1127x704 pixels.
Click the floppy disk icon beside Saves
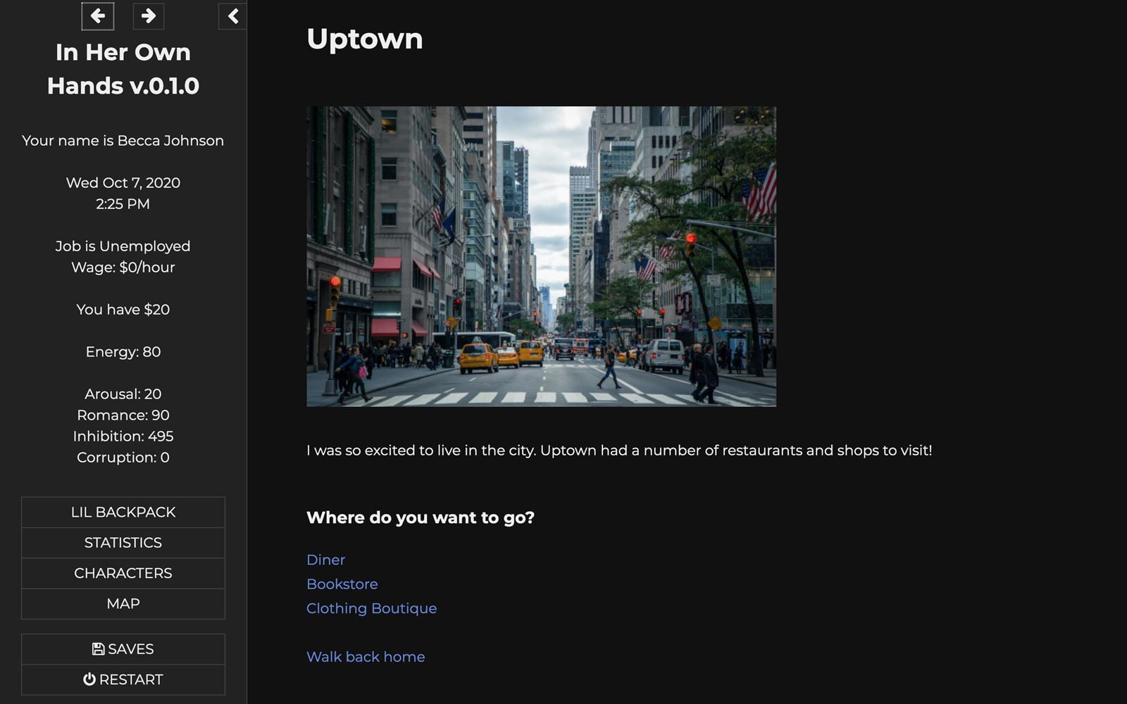pos(98,649)
